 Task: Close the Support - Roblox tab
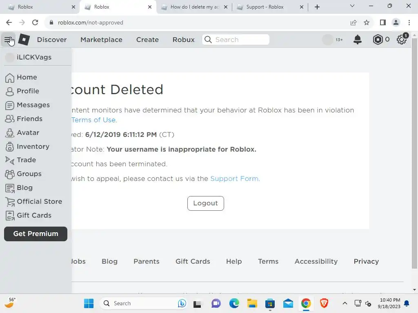pyautogui.click(x=302, y=7)
